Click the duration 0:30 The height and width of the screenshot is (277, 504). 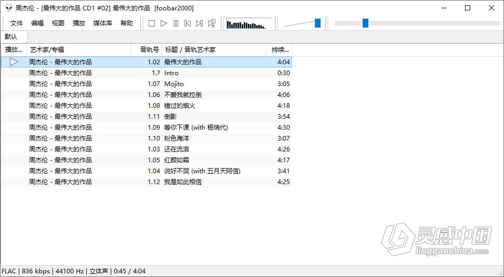284,73
